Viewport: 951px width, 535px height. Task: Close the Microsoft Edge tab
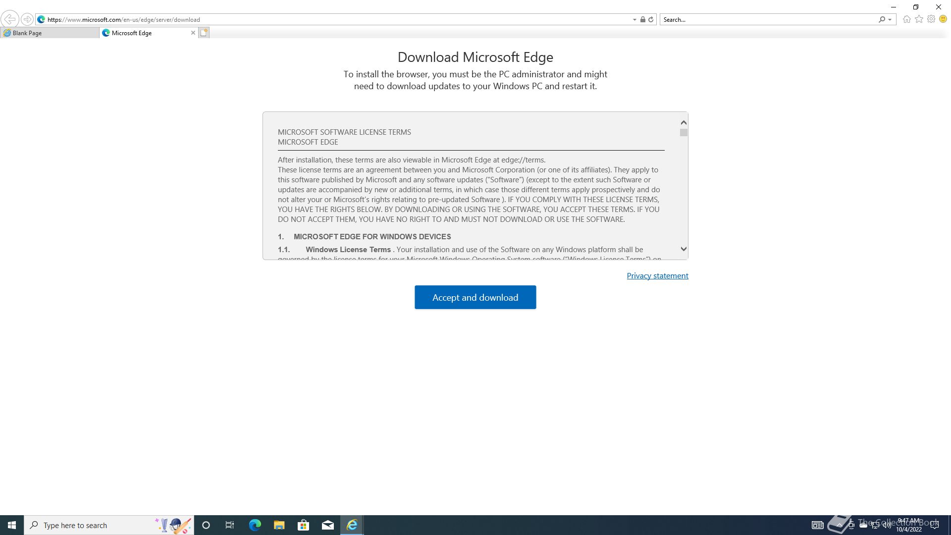[x=193, y=33]
